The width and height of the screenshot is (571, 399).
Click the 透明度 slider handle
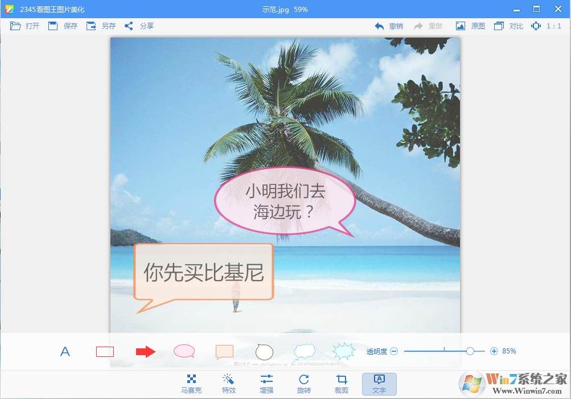[470, 351]
